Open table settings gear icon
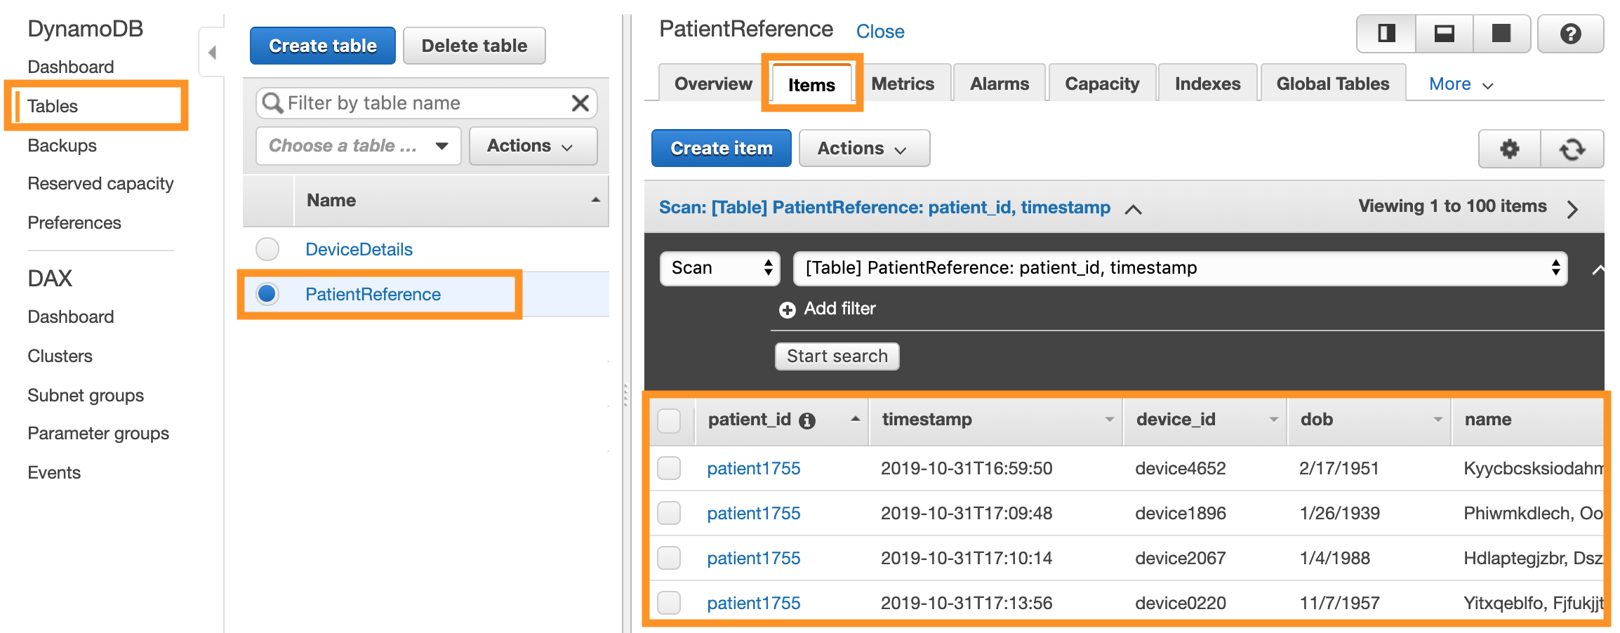 click(1509, 149)
